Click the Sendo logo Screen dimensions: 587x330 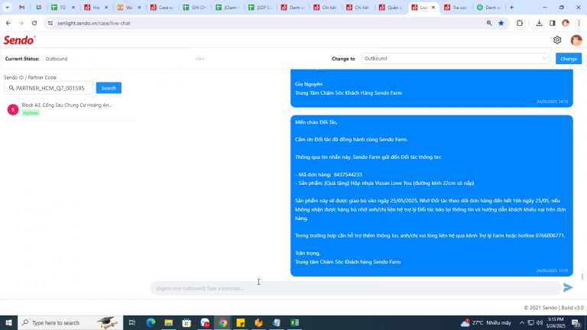19,40
